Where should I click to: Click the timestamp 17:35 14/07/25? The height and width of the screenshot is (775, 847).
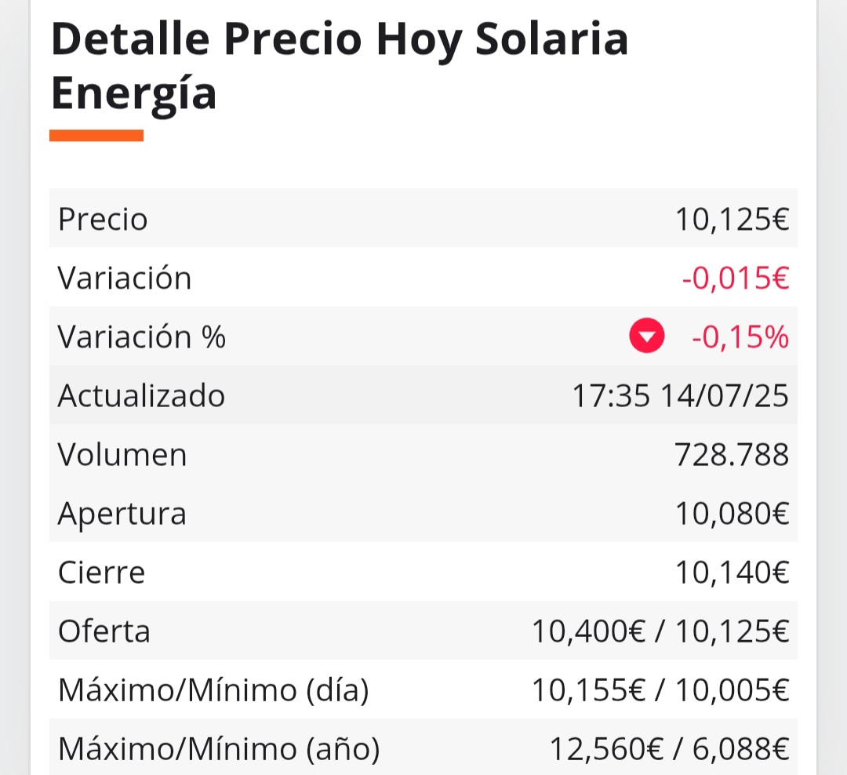680,395
